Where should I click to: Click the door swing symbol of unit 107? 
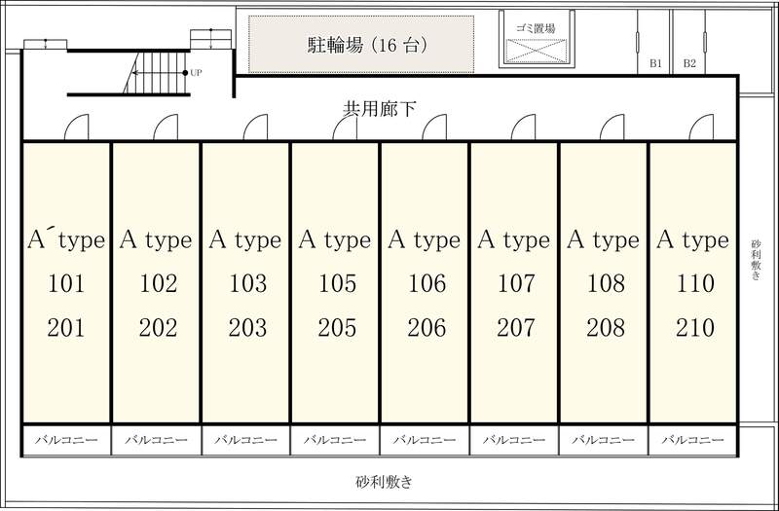pos(524,128)
